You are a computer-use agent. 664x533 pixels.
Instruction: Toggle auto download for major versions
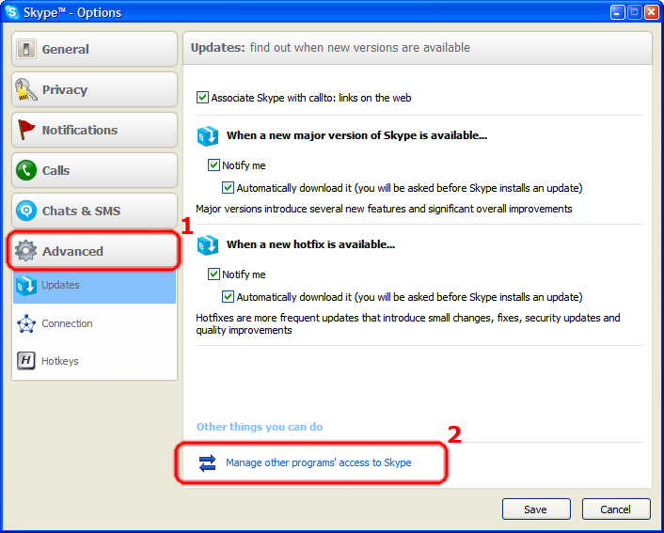pyautogui.click(x=228, y=188)
